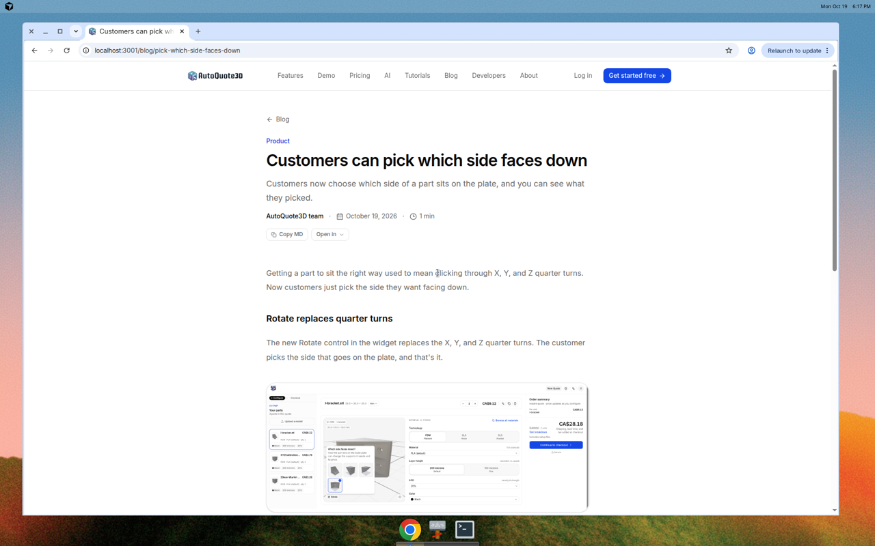Copy the article as Markdown
Image resolution: width=875 pixels, height=546 pixels.
(x=287, y=234)
